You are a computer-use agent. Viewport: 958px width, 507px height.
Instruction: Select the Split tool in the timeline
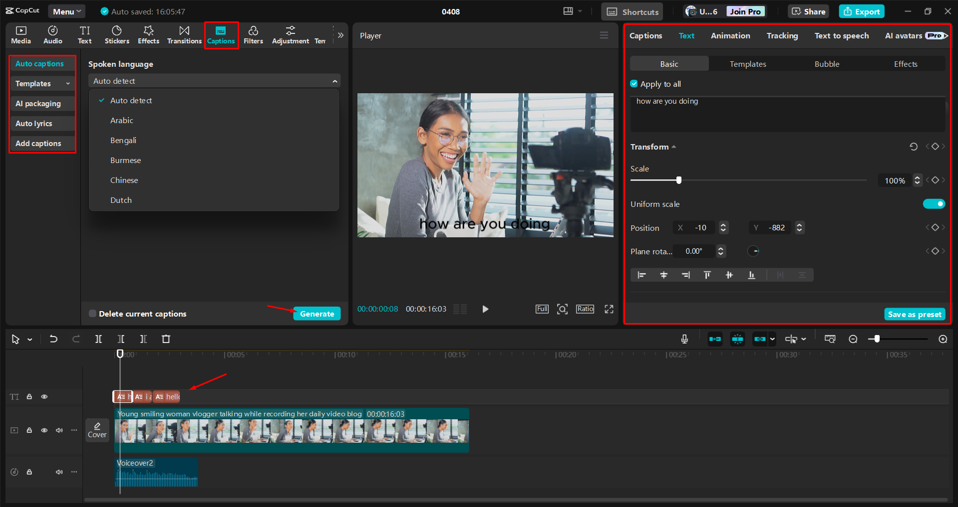coord(98,339)
